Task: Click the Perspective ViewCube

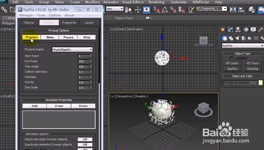Action: (x=204, y=109)
